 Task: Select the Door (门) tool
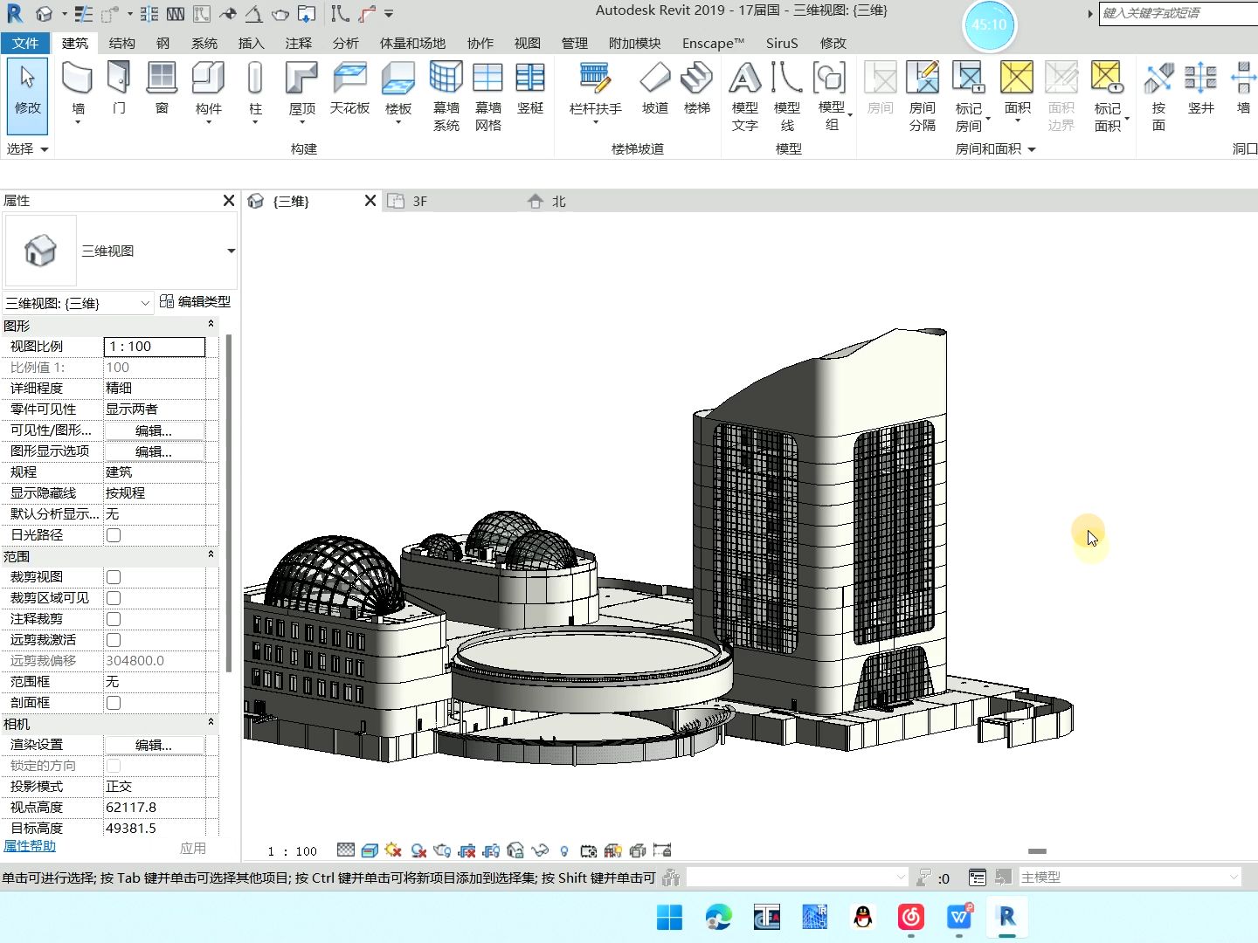(119, 88)
